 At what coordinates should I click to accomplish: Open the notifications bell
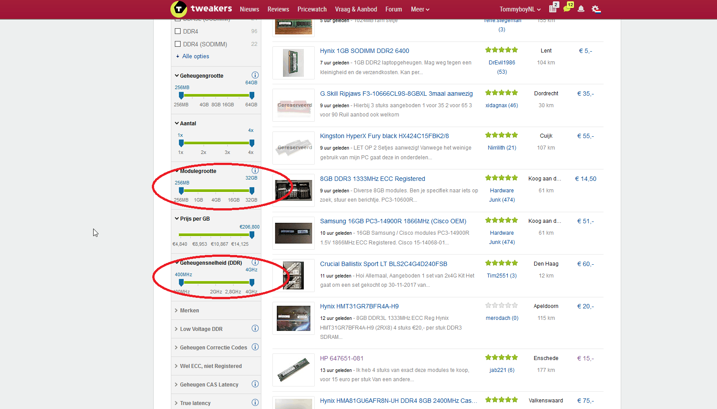tap(581, 9)
